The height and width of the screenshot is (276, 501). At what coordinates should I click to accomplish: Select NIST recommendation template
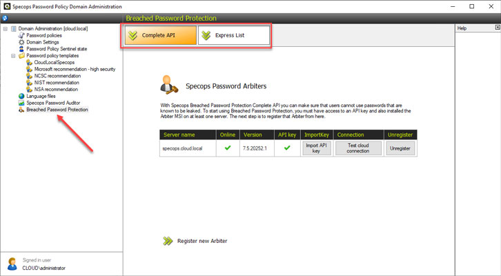click(56, 83)
